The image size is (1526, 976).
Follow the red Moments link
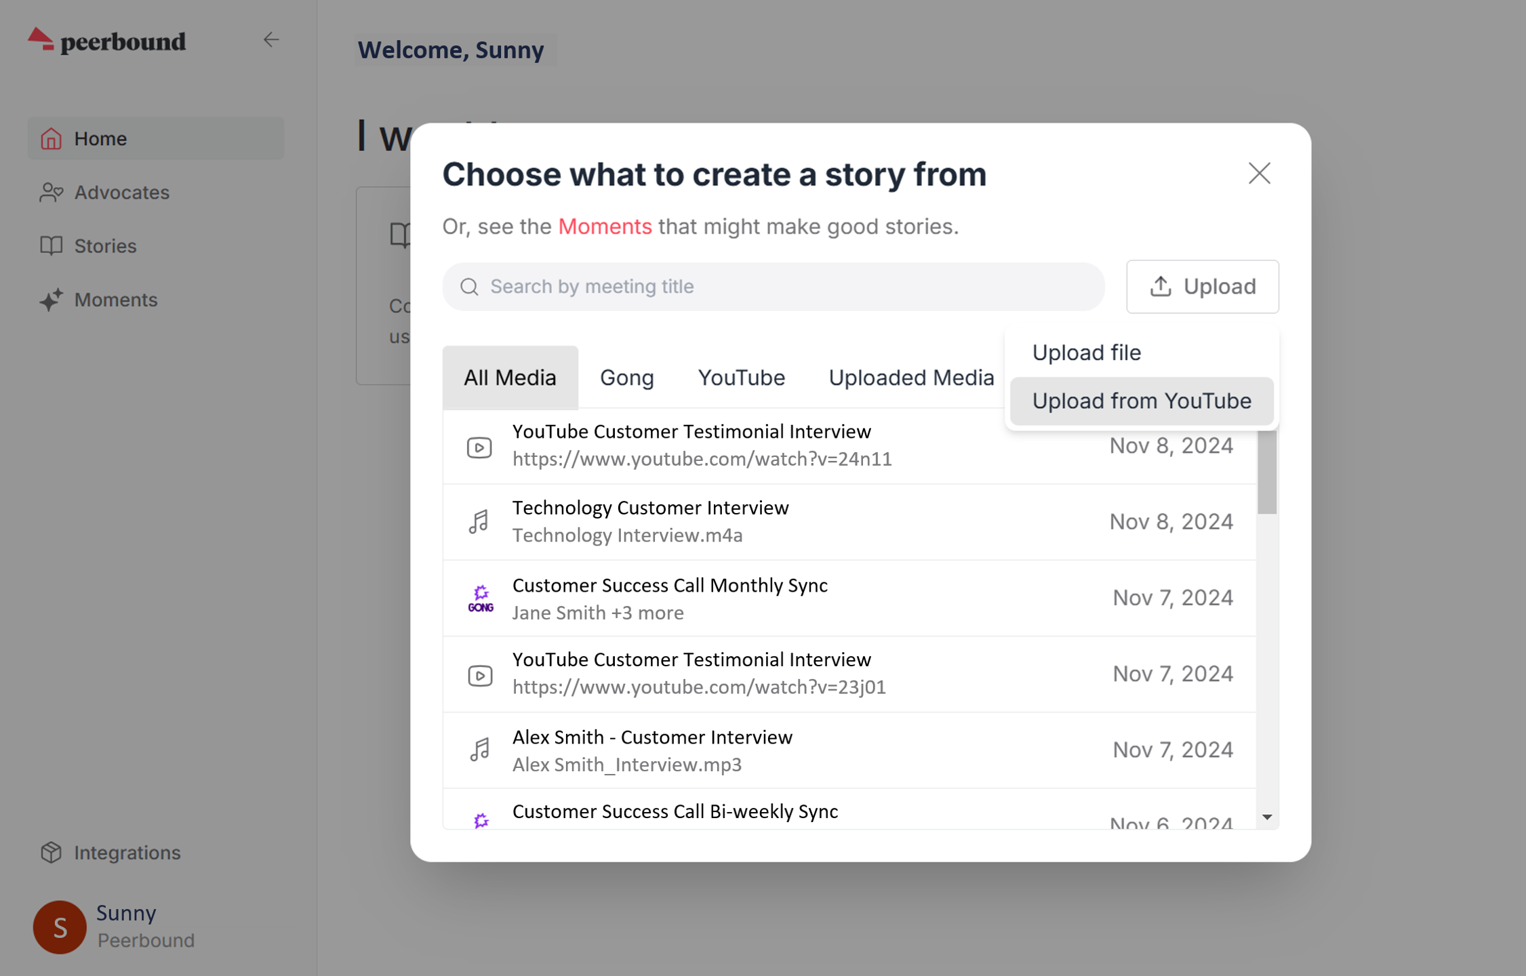(605, 226)
